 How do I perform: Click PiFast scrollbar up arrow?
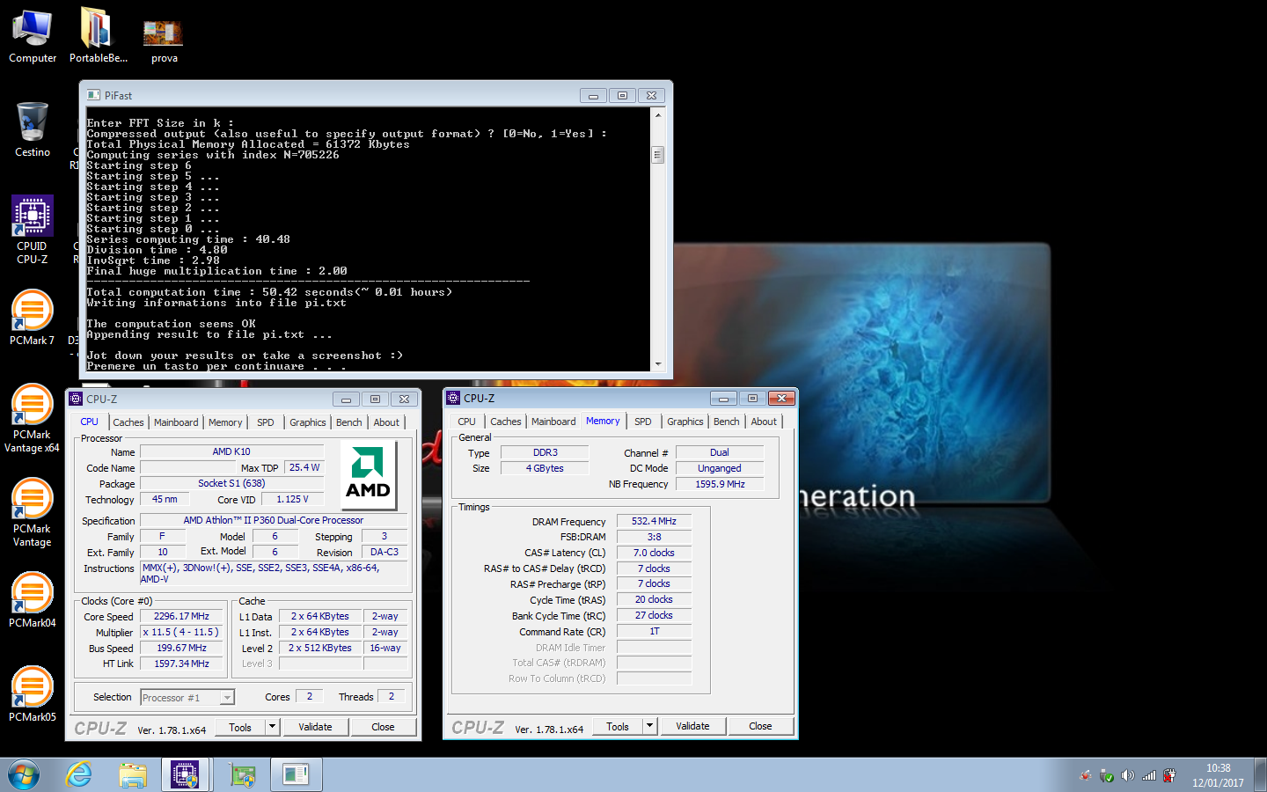[657, 114]
